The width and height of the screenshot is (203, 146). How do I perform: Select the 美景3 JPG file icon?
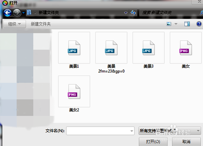[x=149, y=48]
